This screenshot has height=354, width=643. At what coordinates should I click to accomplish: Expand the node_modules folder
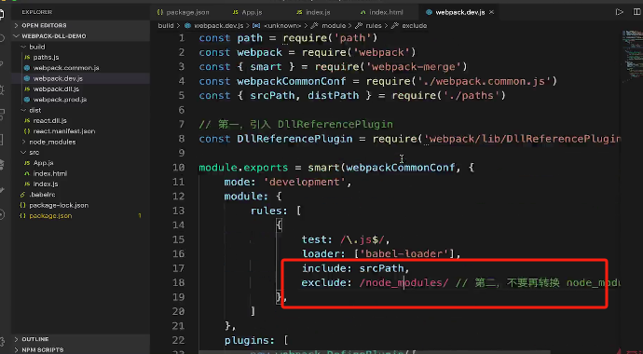coord(52,142)
